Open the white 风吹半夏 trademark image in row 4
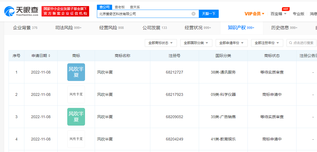317x152 pixels. pyautogui.click(x=76, y=139)
